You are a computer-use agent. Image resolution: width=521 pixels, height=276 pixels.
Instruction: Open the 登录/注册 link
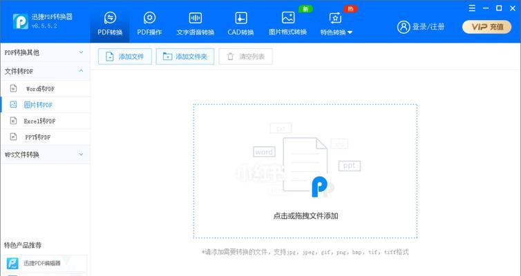point(428,27)
